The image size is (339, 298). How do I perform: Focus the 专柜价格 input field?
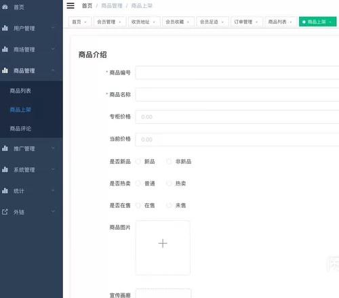click(x=237, y=116)
